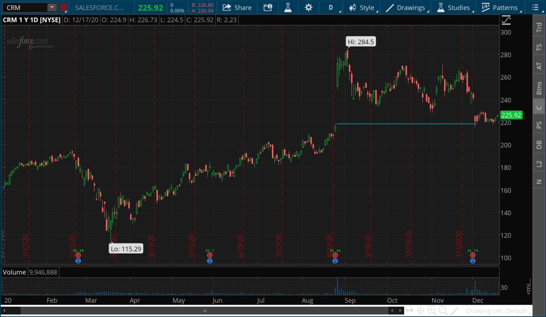The height and width of the screenshot is (317, 546).
Task: Select the C sidebar tab
Action: [x=539, y=107]
